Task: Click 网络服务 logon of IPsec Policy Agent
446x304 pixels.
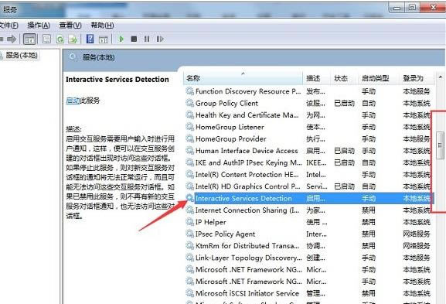Action: [417, 234]
